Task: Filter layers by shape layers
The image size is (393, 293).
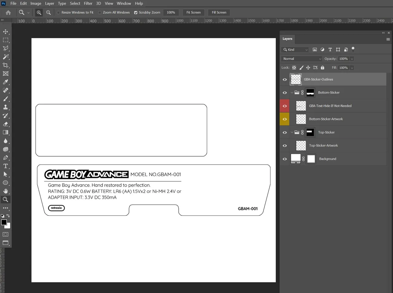Action: (x=338, y=49)
